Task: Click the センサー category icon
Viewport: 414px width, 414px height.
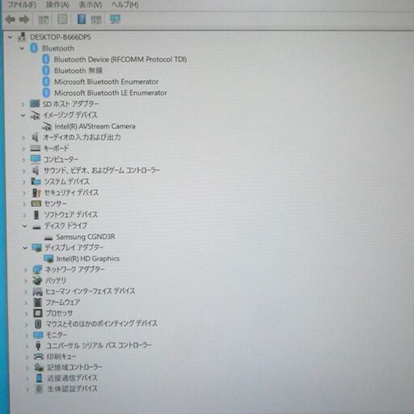Action: coord(36,204)
